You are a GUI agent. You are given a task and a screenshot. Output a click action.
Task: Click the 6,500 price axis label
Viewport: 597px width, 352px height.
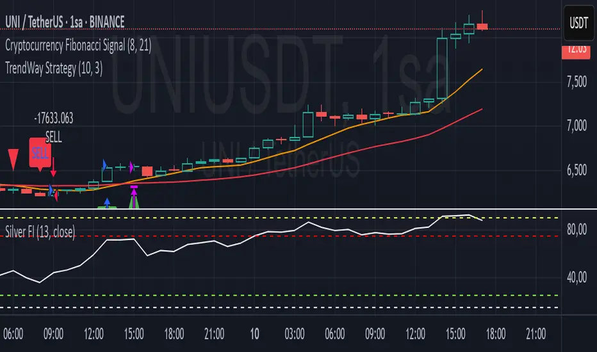(577, 170)
